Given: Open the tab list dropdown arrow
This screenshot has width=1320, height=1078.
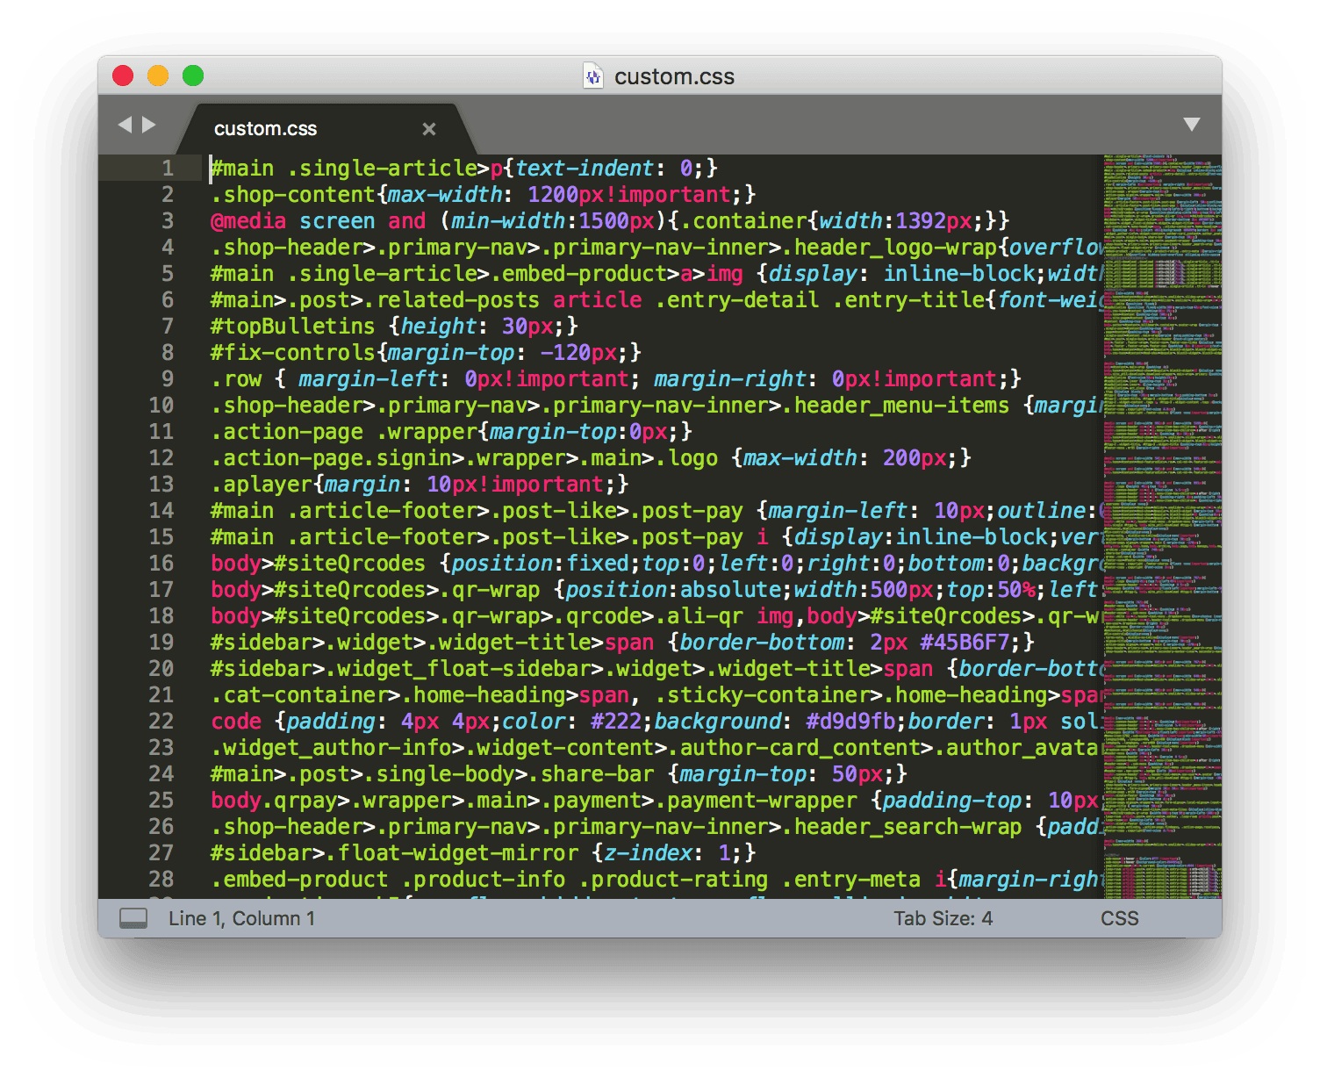Looking at the screenshot, I should (x=1191, y=125).
